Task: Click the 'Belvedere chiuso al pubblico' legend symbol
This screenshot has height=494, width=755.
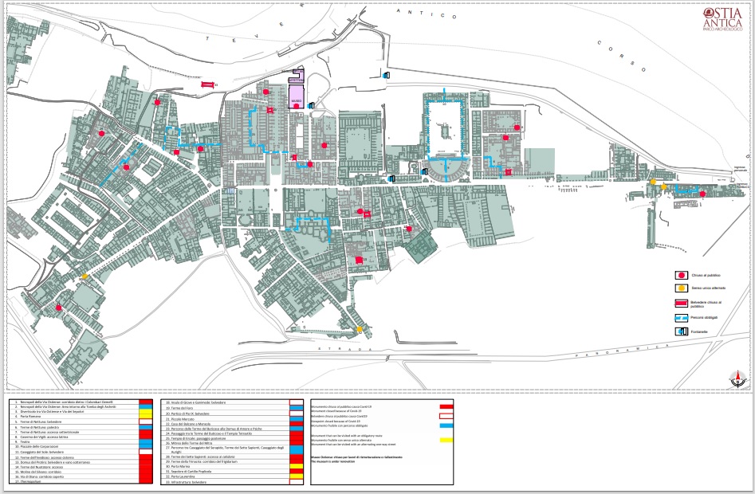Action: tap(682, 303)
